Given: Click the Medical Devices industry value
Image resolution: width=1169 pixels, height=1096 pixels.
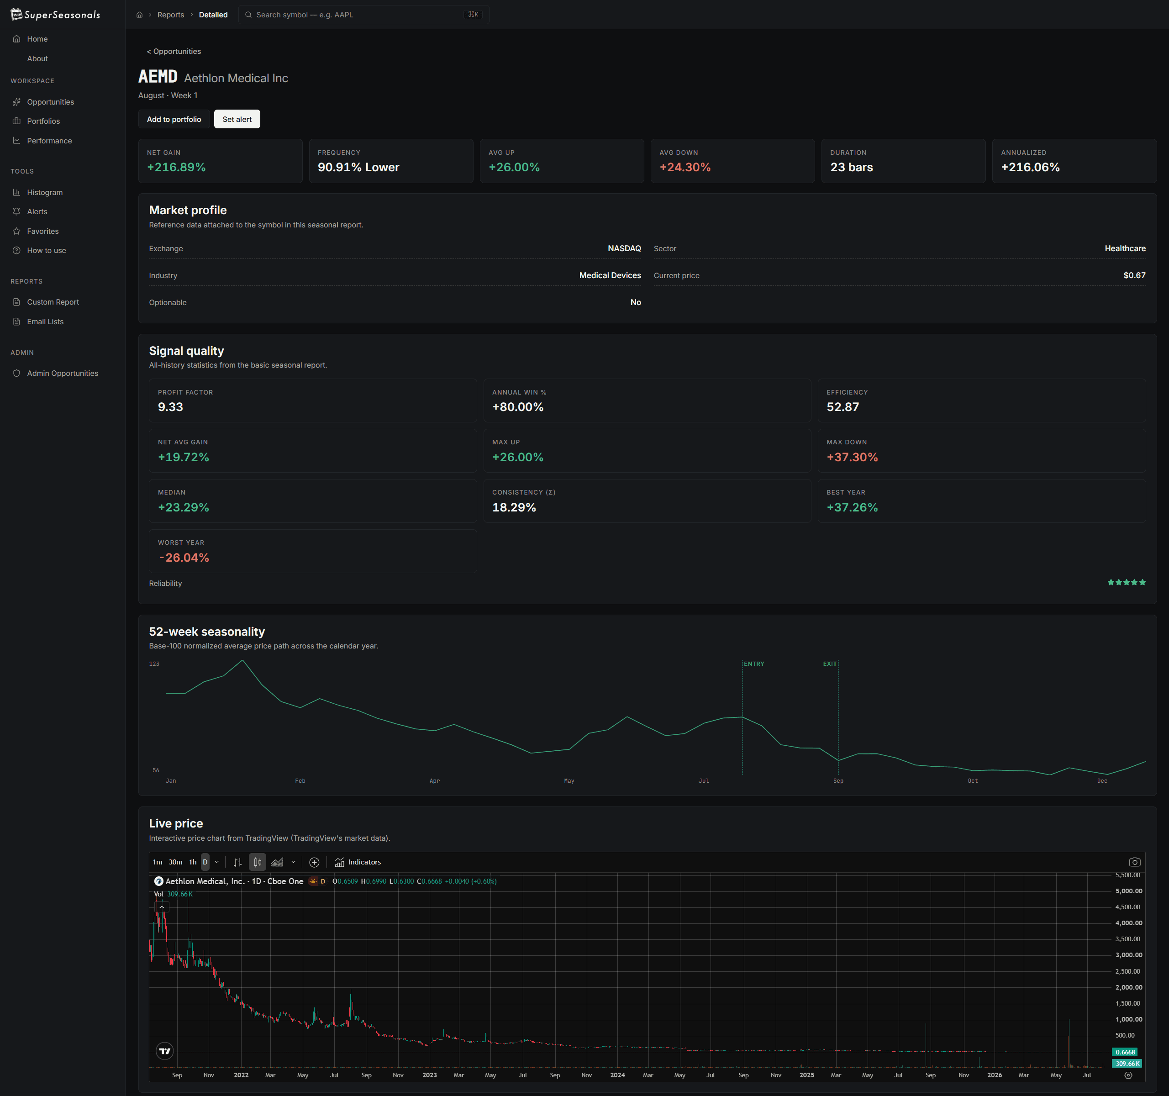Looking at the screenshot, I should point(610,276).
